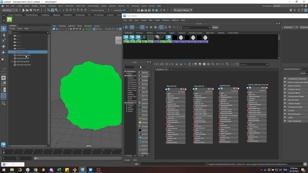Click the round Hypershade toolbar icon
The height and width of the screenshot is (173, 308).
click(x=126, y=27)
